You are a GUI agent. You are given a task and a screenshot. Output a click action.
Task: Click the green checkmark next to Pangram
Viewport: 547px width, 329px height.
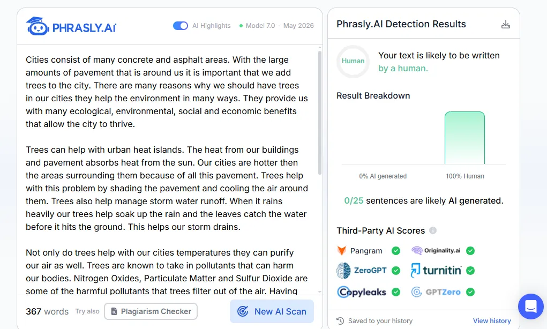coord(395,250)
